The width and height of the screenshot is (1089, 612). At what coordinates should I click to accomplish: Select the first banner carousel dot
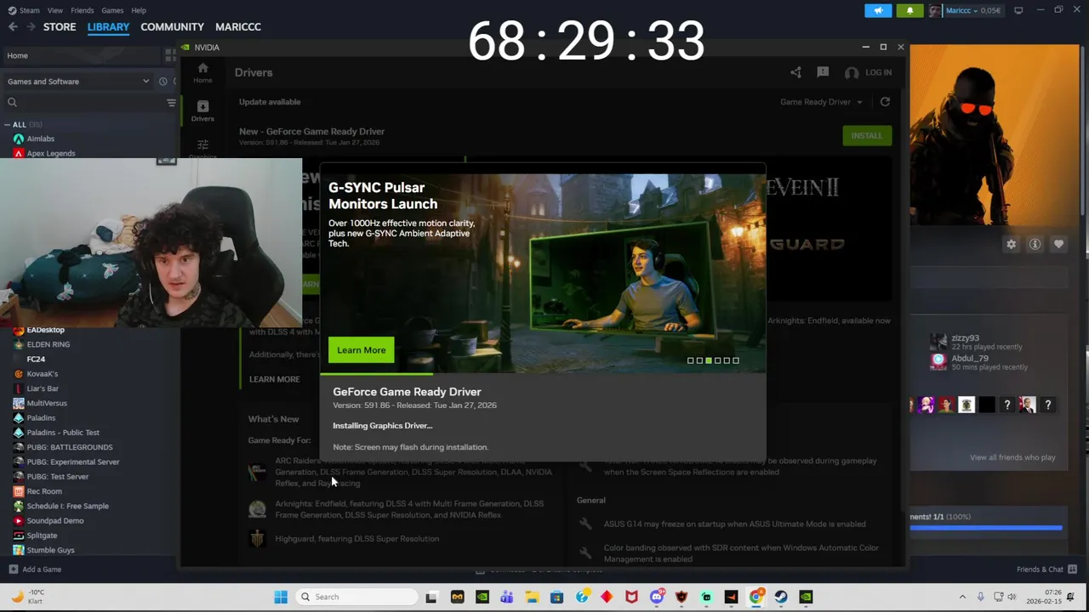[x=691, y=360]
